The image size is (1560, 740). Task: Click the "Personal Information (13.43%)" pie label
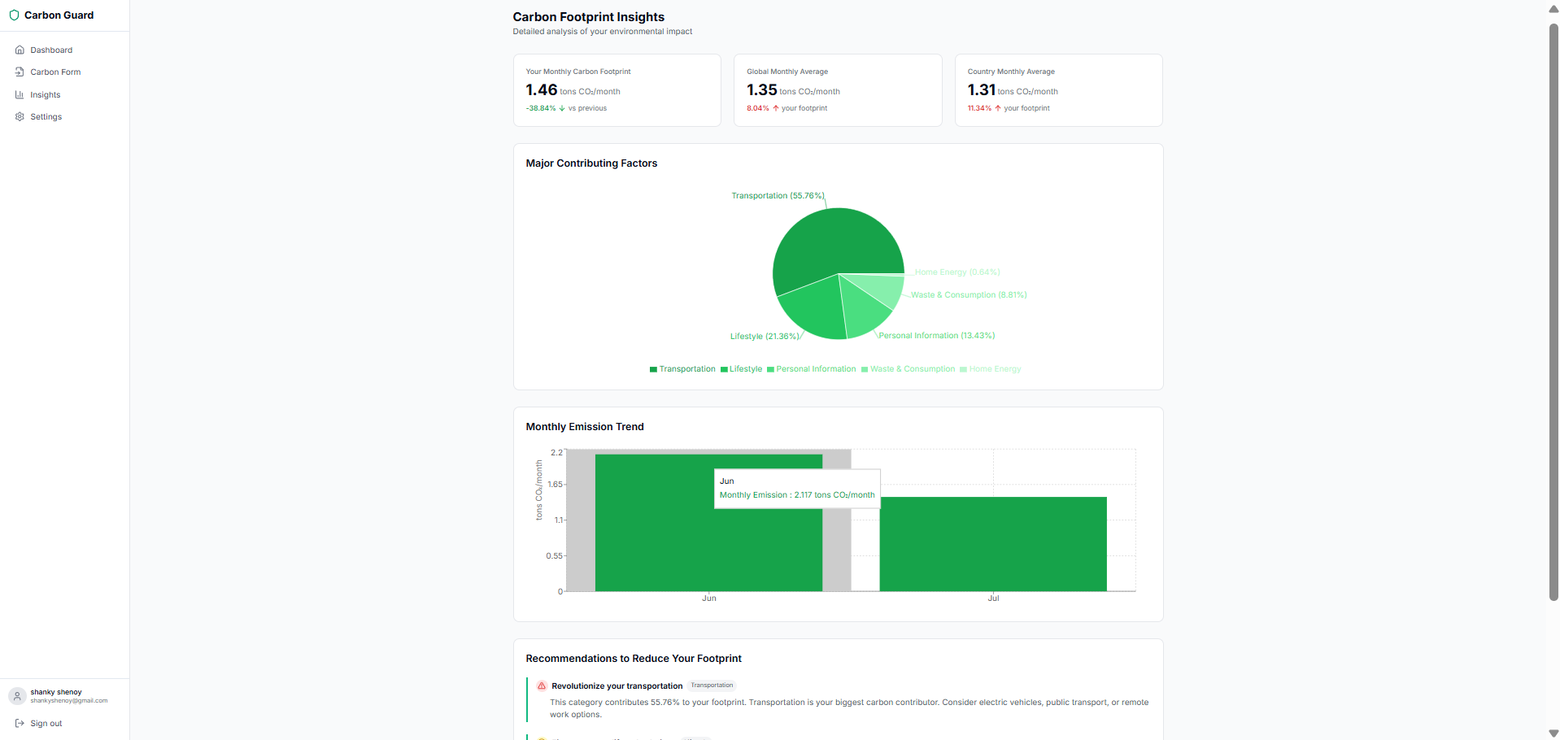coord(937,336)
